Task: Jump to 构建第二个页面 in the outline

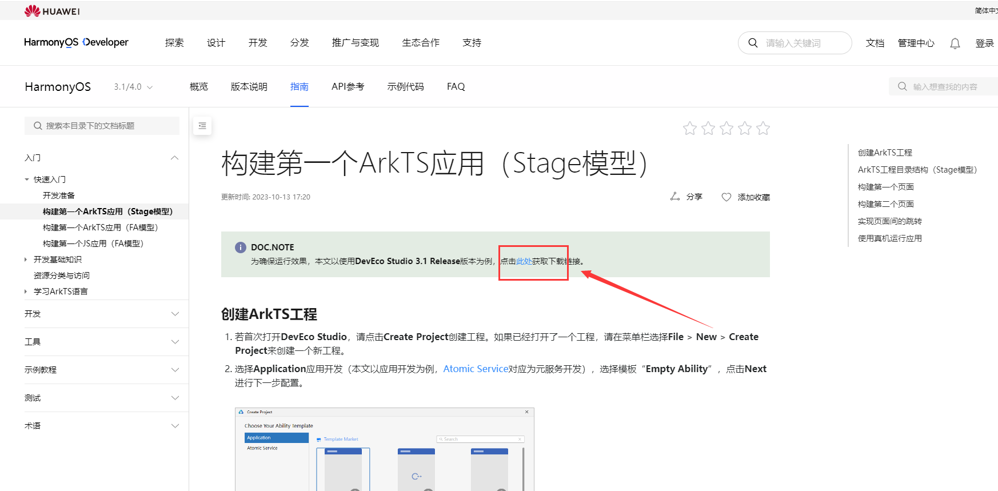Action: 886,204
